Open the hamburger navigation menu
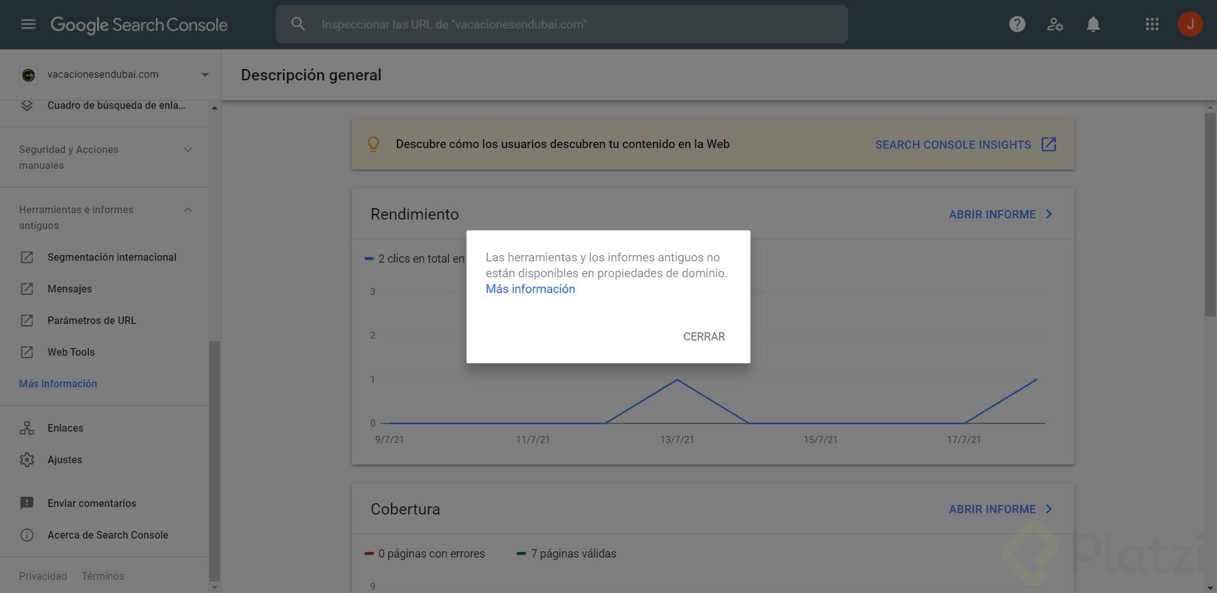Image resolution: width=1217 pixels, height=593 pixels. pyautogui.click(x=29, y=24)
